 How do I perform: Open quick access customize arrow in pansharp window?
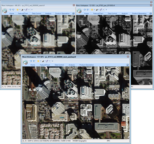[x=53, y=61]
